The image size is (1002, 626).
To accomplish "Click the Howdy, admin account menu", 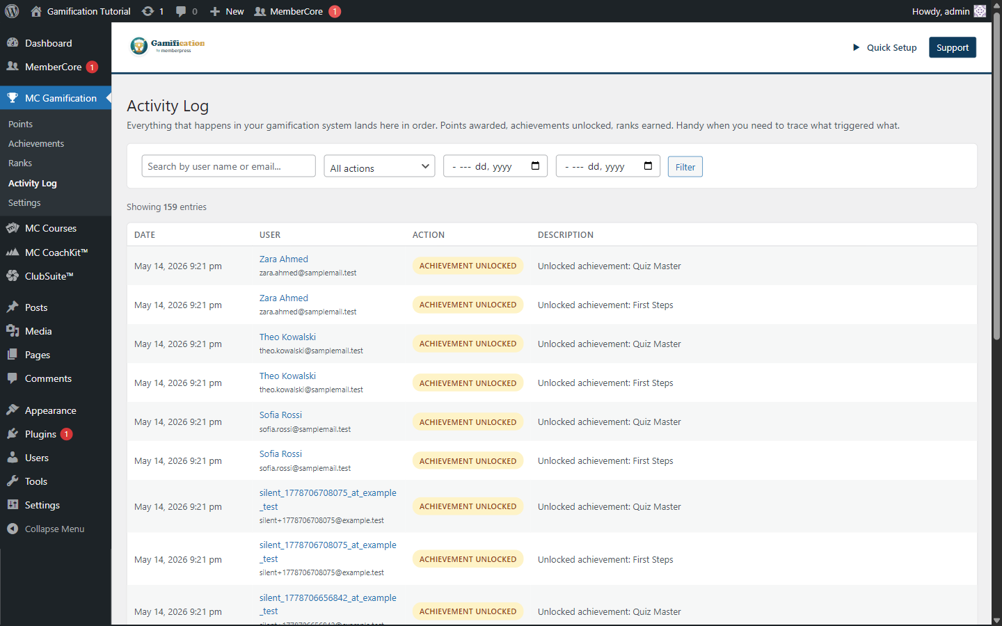I will [949, 11].
